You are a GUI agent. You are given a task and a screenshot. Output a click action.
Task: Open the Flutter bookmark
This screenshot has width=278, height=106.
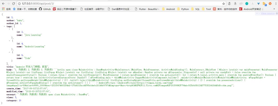(x=147, y=9)
